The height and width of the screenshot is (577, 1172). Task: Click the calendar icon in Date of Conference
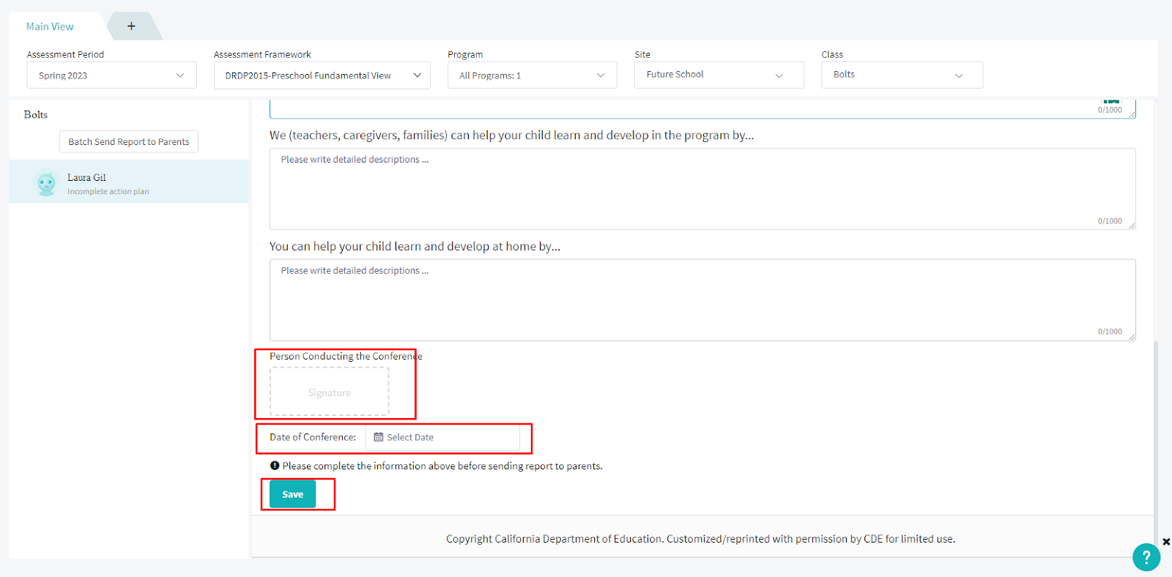379,437
